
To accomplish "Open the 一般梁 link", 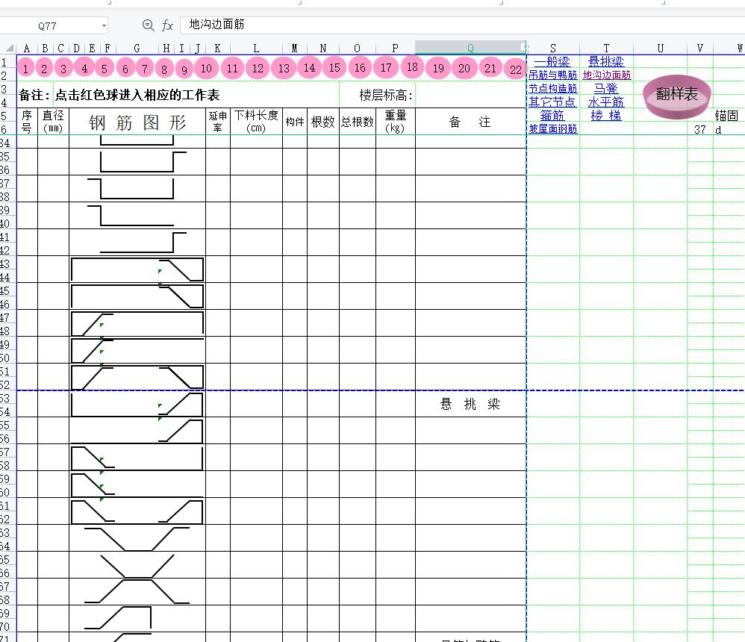I will [552, 62].
